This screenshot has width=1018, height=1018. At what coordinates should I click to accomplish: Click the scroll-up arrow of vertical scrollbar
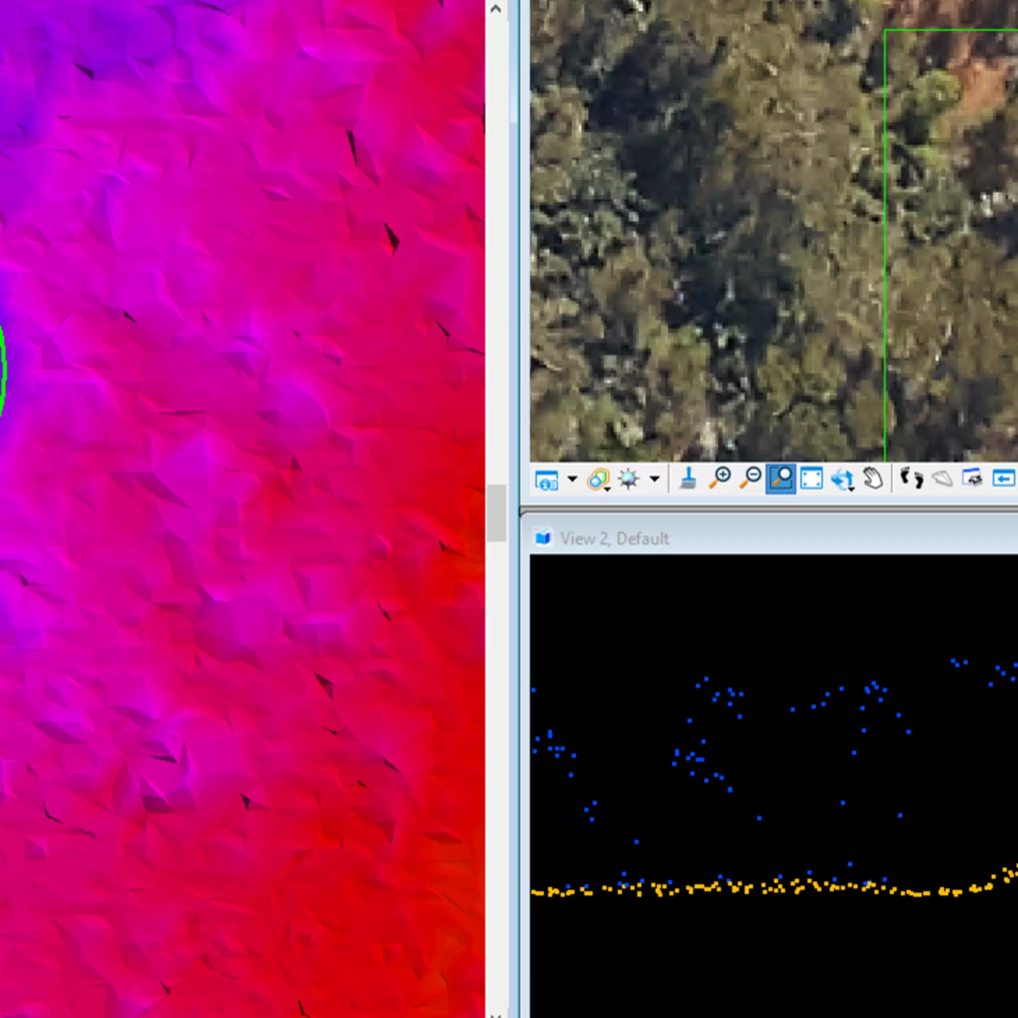coord(495,8)
